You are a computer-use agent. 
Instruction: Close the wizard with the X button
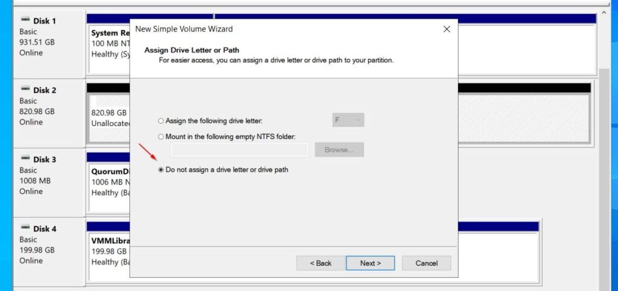[447, 29]
